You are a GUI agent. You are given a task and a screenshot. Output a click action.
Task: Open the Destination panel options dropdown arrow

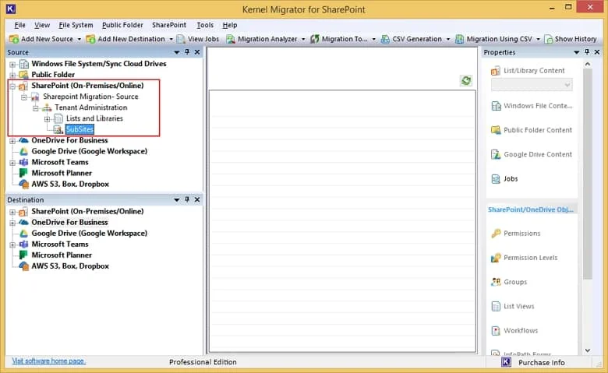(177, 199)
